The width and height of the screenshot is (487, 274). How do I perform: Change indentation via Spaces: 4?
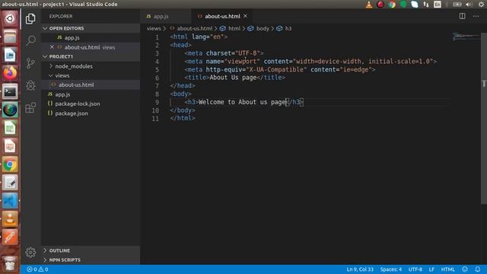click(390, 269)
